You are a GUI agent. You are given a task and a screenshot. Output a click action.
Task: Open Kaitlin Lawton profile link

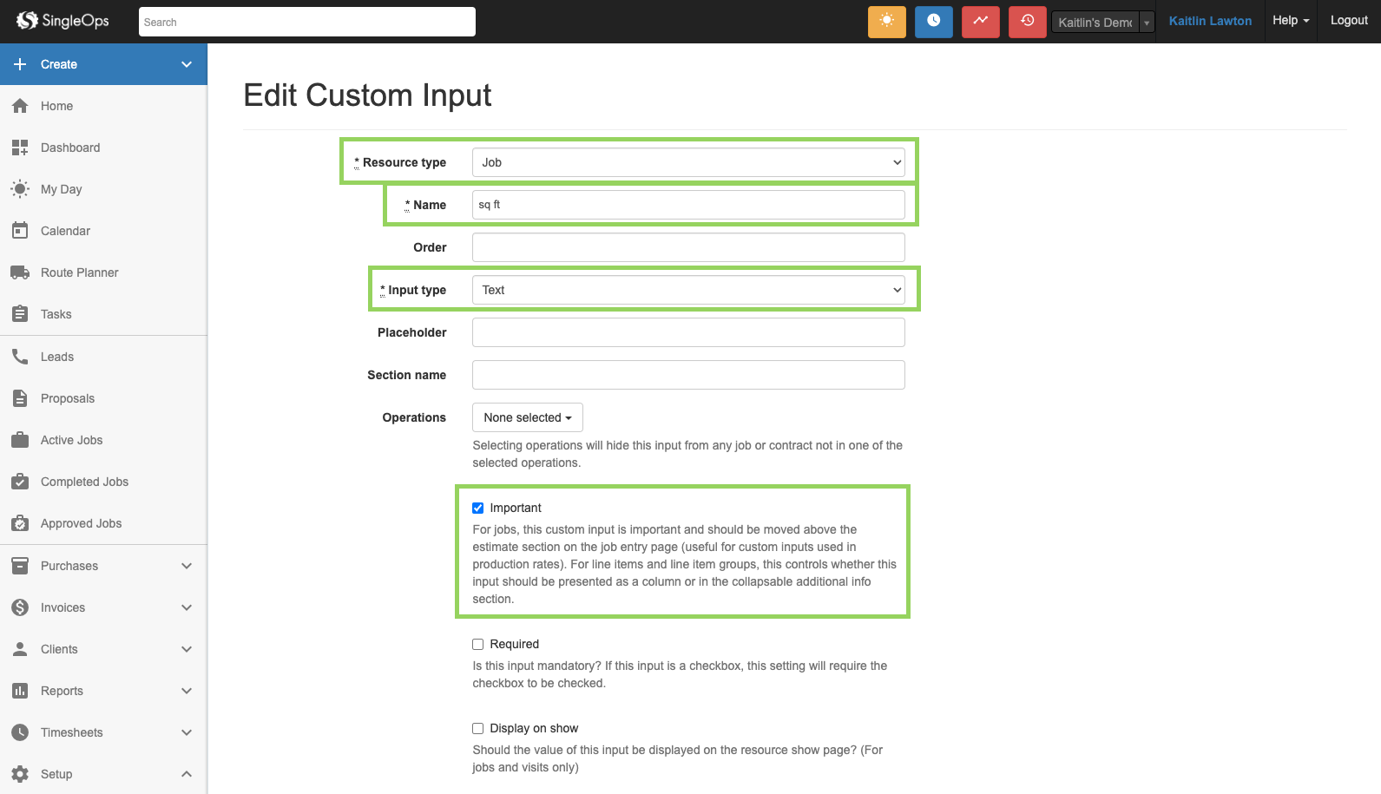point(1210,21)
